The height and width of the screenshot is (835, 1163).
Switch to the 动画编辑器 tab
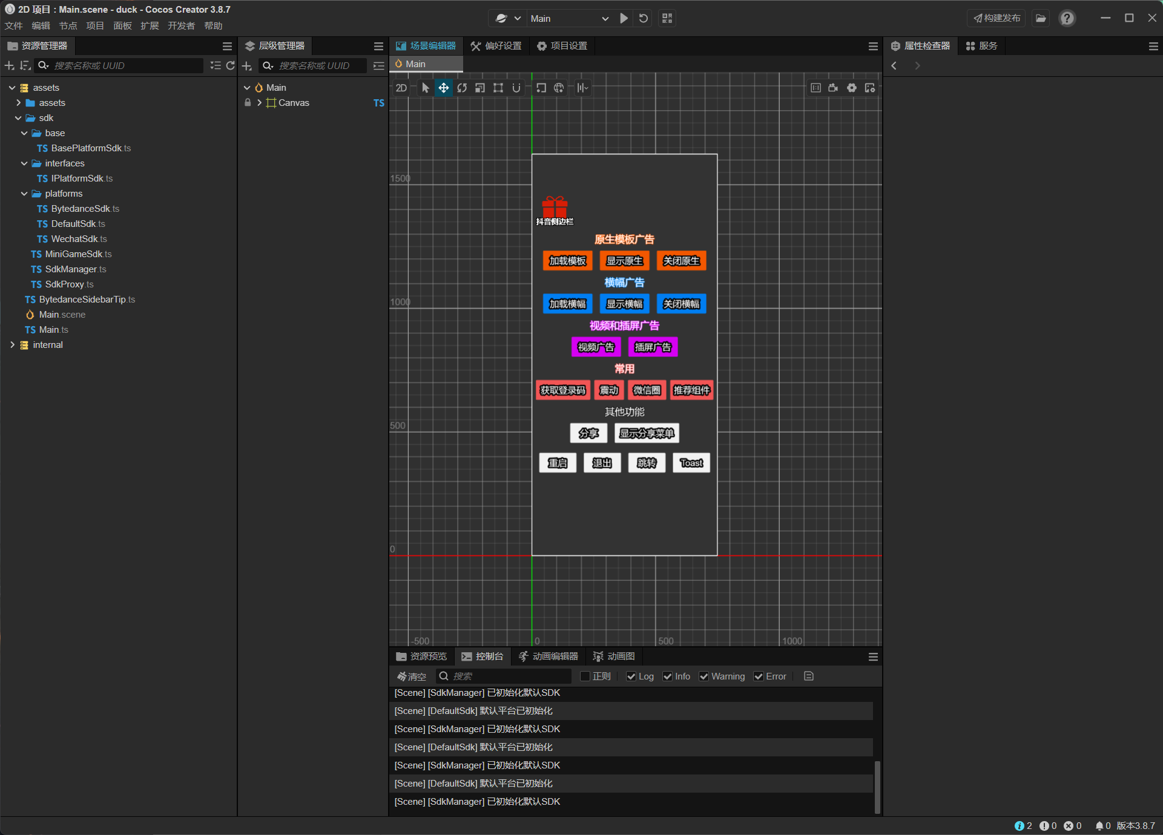point(549,657)
